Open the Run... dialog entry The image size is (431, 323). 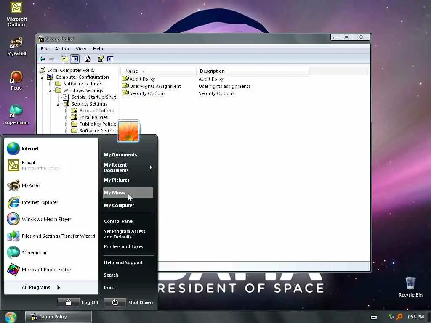pos(128,288)
